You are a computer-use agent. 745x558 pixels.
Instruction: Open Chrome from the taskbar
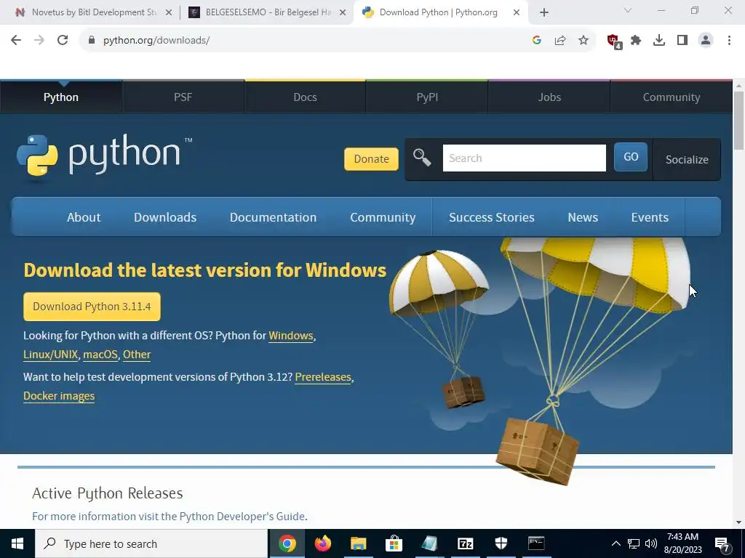[287, 543]
